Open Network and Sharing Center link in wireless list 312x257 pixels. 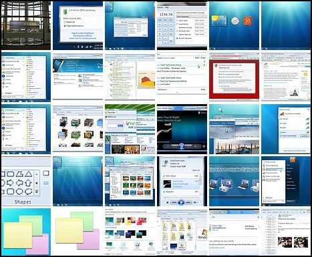pyautogui.click(x=294, y=151)
